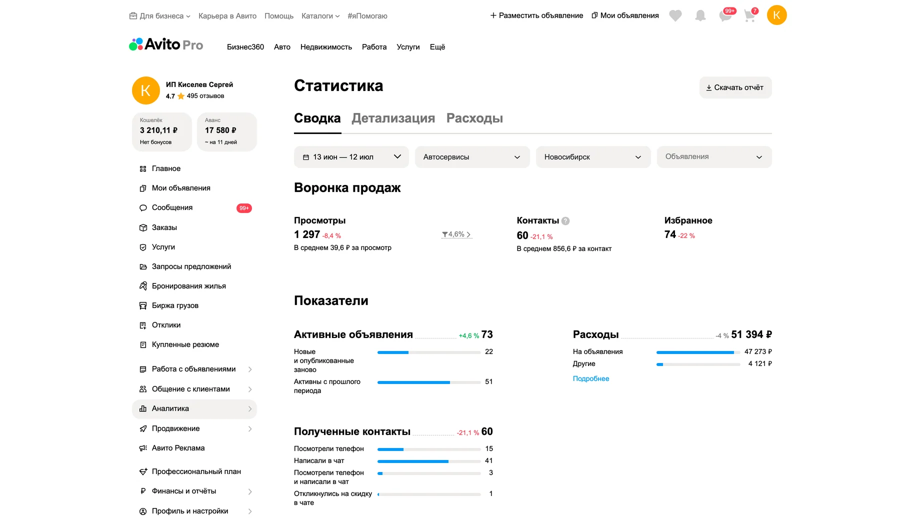Viewport: 916px width, 520px height.
Task: Open #яПомогаю link
Action: coord(367,16)
